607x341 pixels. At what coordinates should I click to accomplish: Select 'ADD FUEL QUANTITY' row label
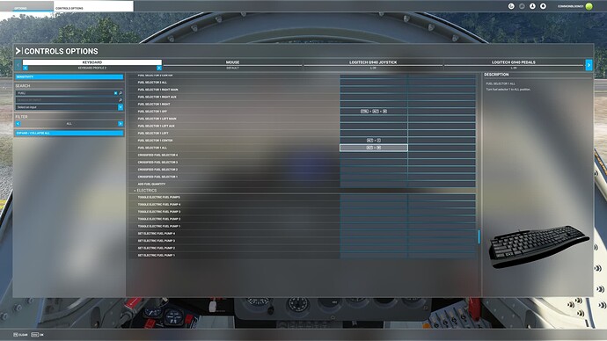click(x=151, y=184)
